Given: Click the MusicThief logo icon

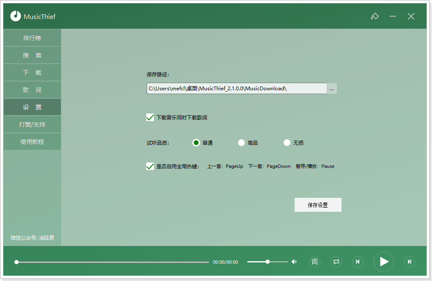Looking at the screenshot, I should (16, 16).
